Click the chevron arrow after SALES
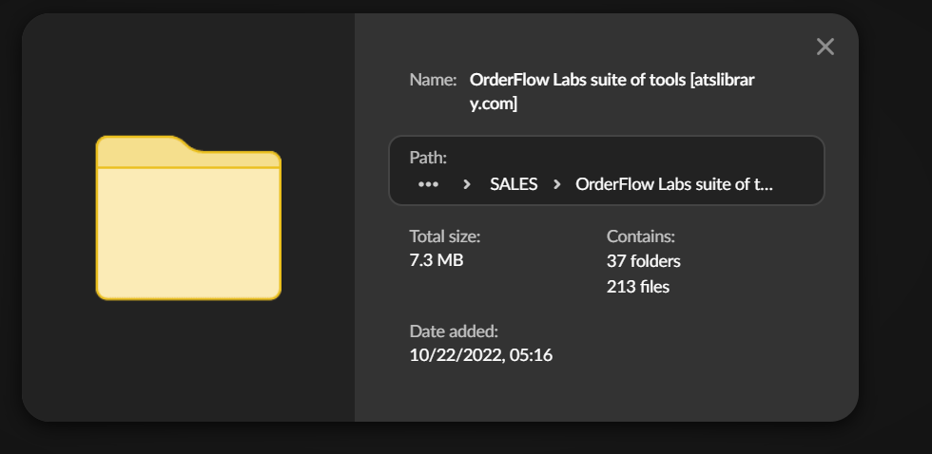Image resolution: width=932 pixels, height=454 pixels. pos(556,184)
